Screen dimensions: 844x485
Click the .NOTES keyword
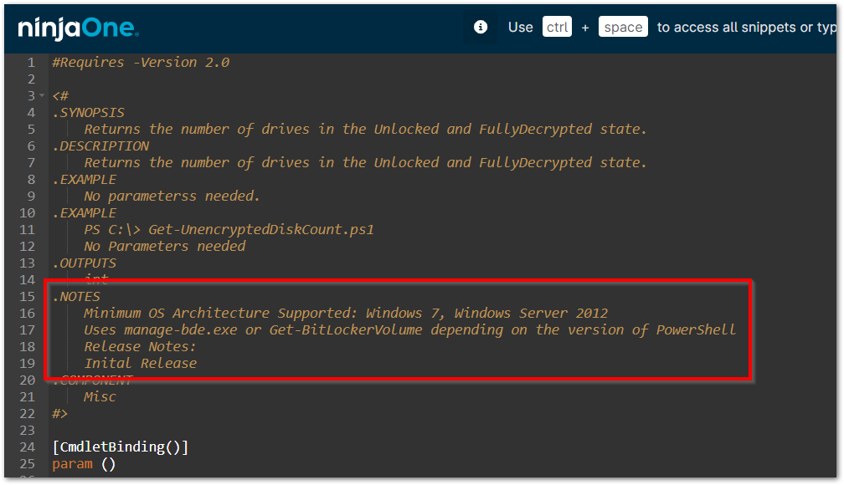pos(76,296)
